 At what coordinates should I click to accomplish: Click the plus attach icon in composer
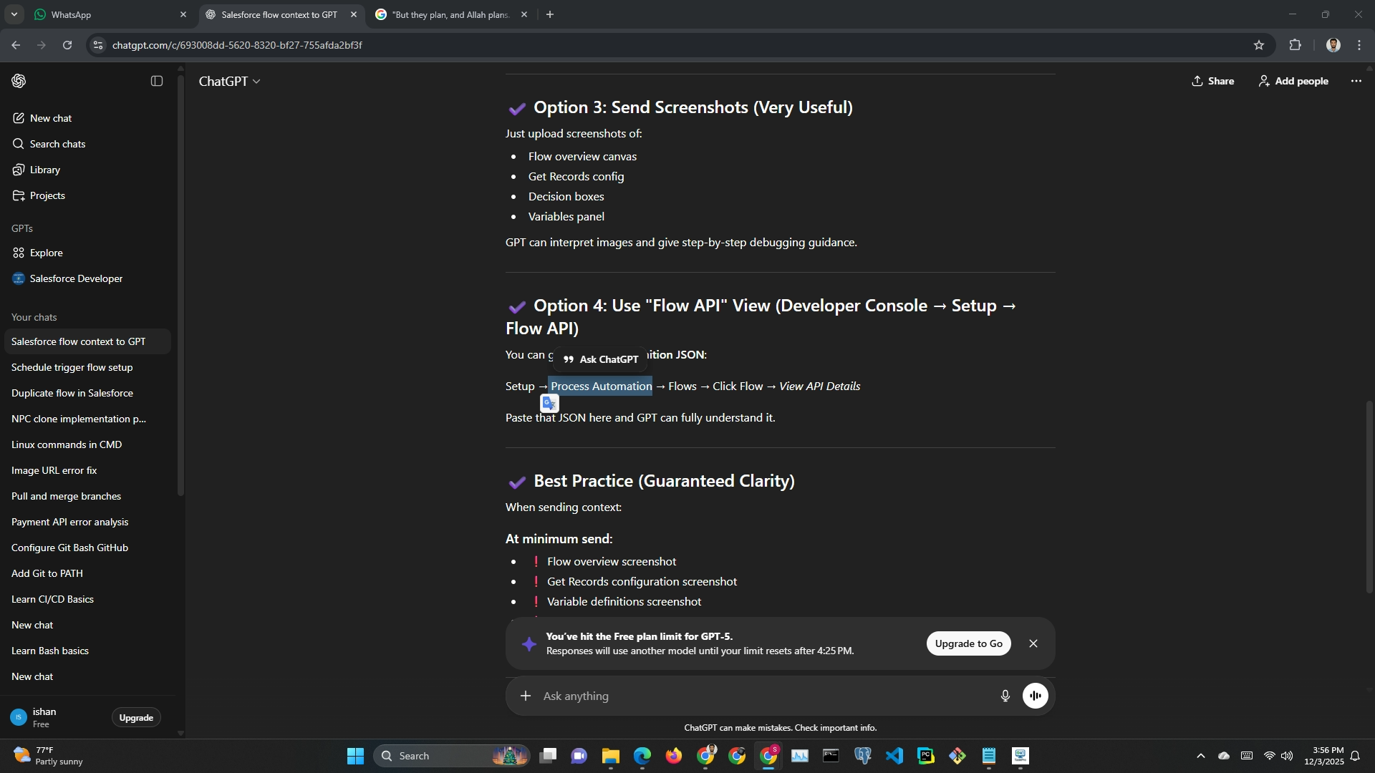pos(526,696)
